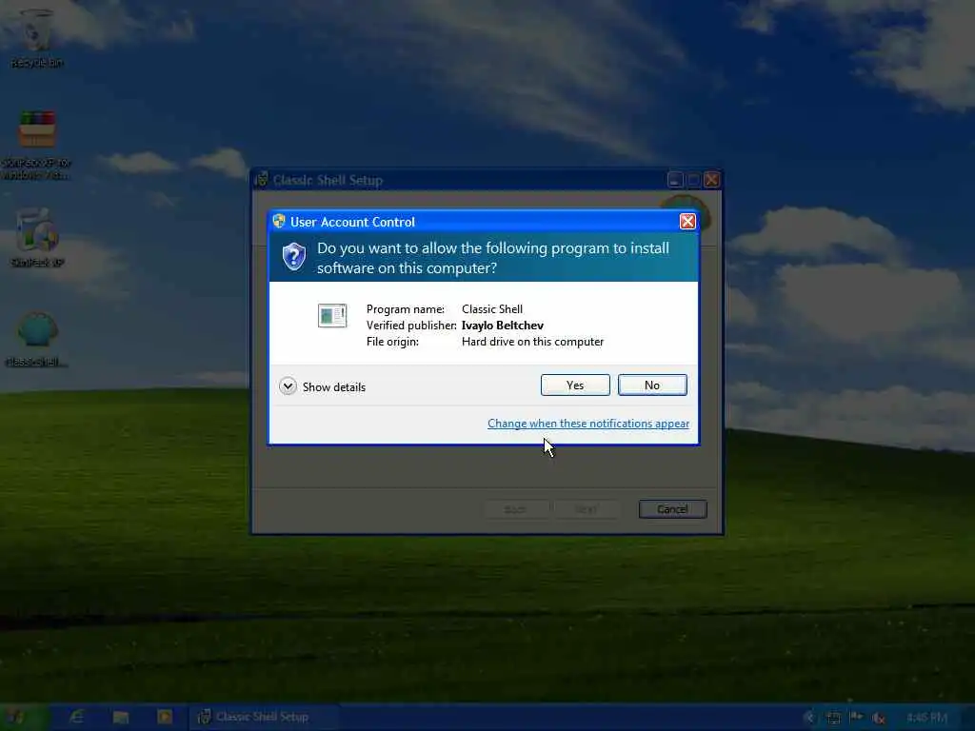
Task: Open the folder Explorer taskbar icon
Action: (121, 718)
